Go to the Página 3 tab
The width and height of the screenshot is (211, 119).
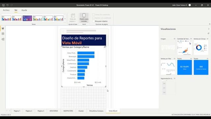pos(41,111)
